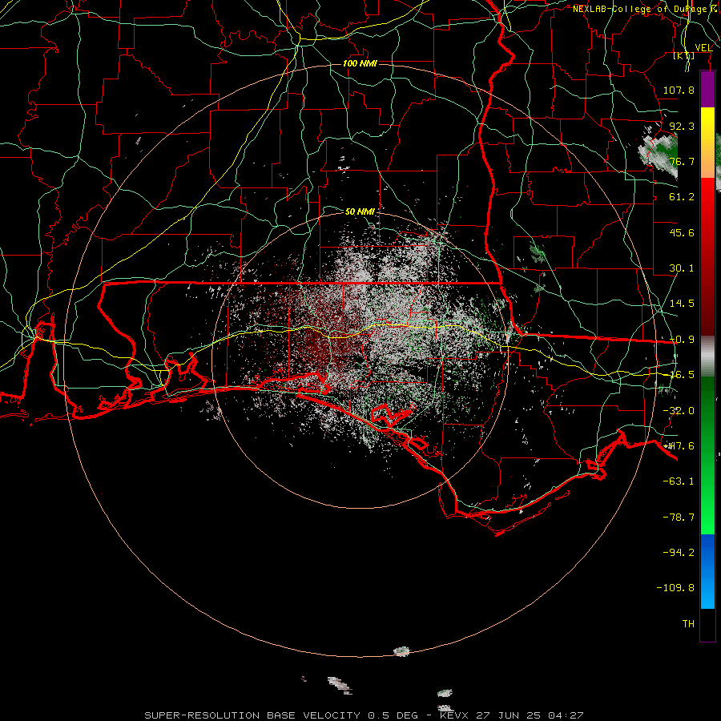The width and height of the screenshot is (721, 721).
Task: Select the 30.1 velocity scale value
Action: point(682,268)
